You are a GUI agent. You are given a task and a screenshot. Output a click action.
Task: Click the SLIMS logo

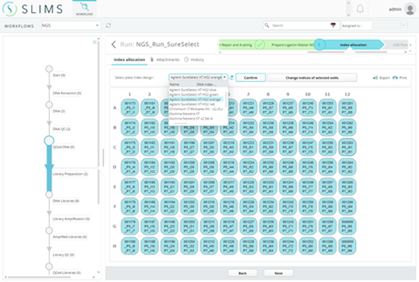pos(33,9)
